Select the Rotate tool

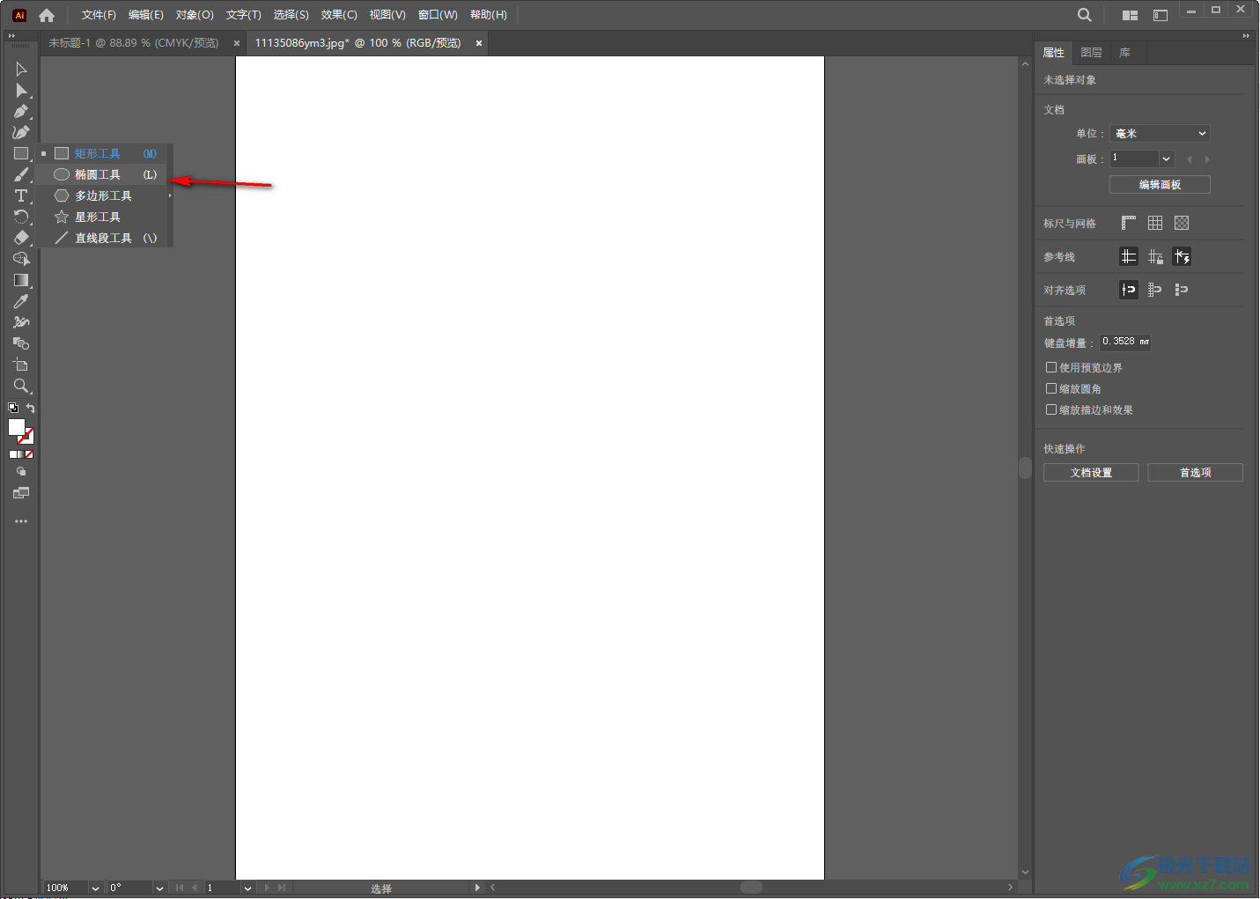point(21,217)
